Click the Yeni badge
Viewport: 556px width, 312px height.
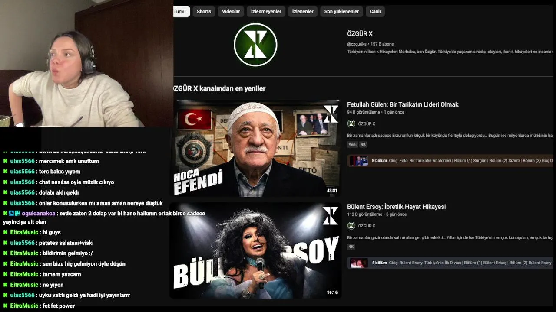pyautogui.click(x=352, y=144)
